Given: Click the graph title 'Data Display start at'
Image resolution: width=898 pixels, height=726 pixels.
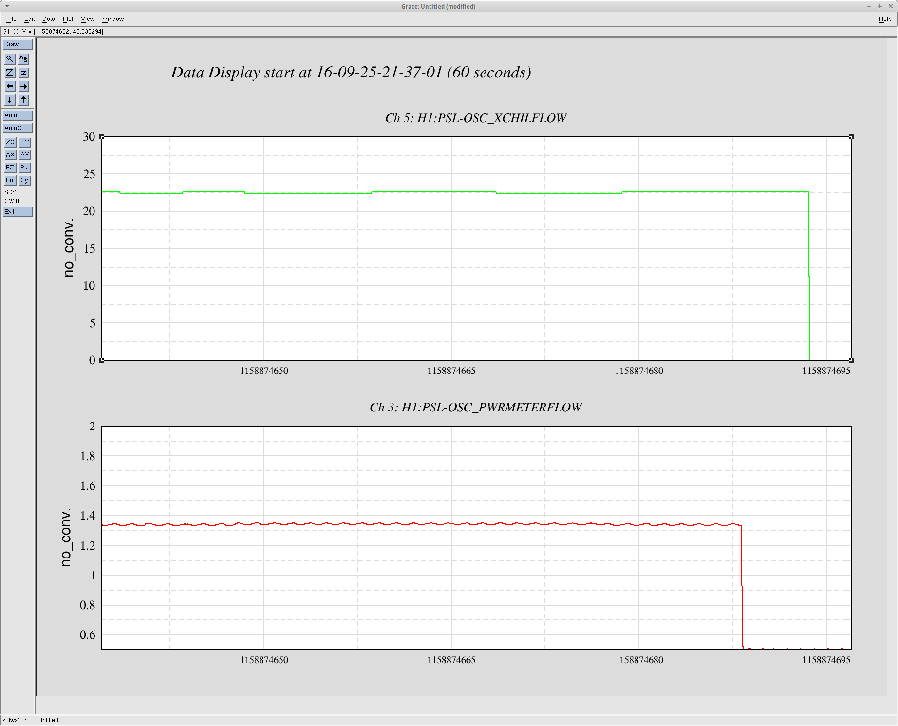Looking at the screenshot, I should pyautogui.click(x=351, y=73).
